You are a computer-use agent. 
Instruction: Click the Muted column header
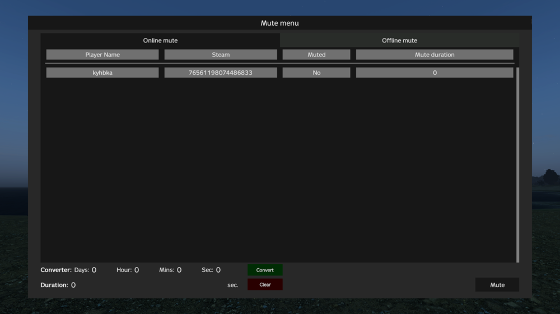pyautogui.click(x=316, y=55)
